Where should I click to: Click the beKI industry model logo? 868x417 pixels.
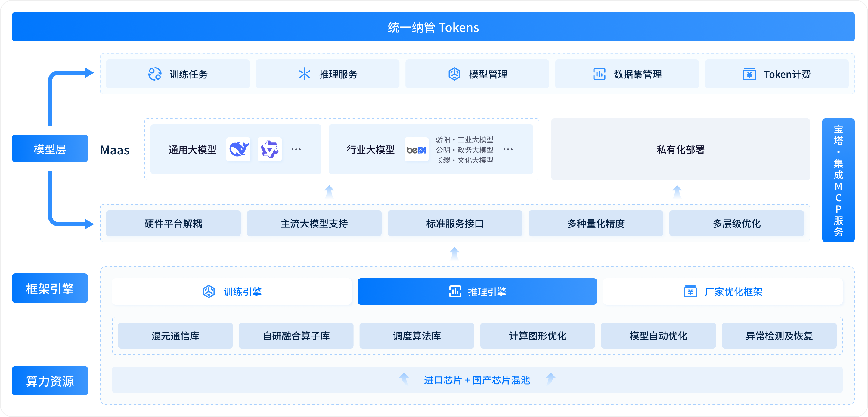[416, 150]
